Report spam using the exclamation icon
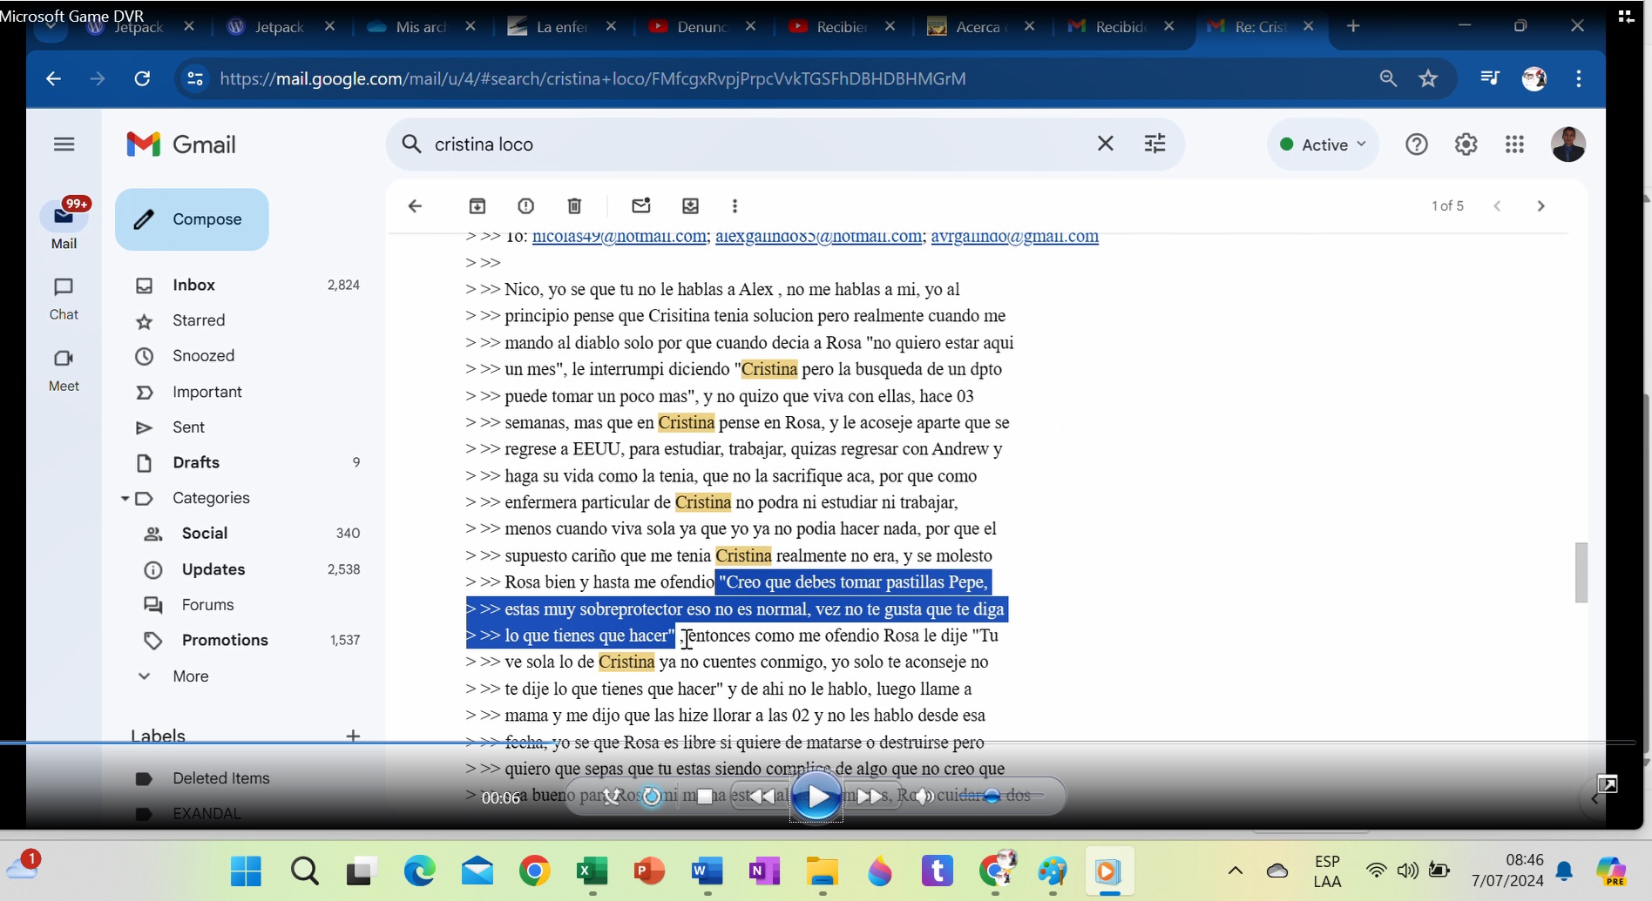 (525, 206)
